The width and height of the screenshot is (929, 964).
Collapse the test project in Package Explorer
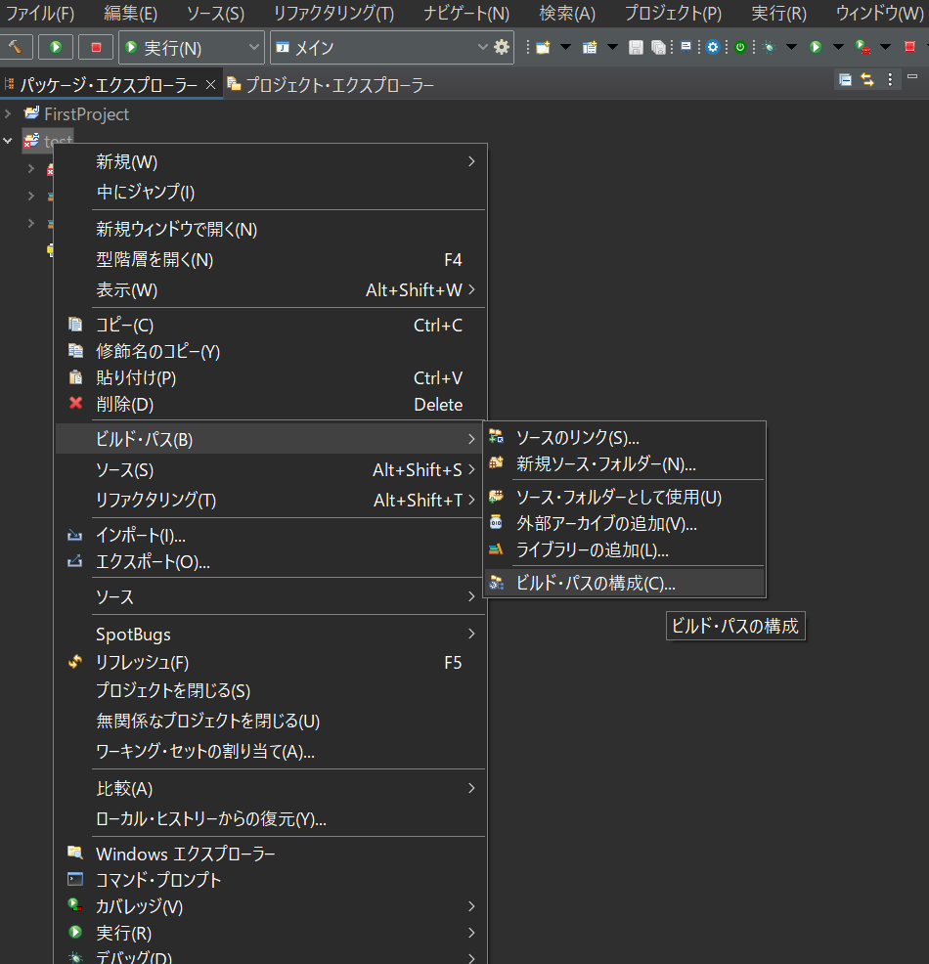tap(8, 140)
